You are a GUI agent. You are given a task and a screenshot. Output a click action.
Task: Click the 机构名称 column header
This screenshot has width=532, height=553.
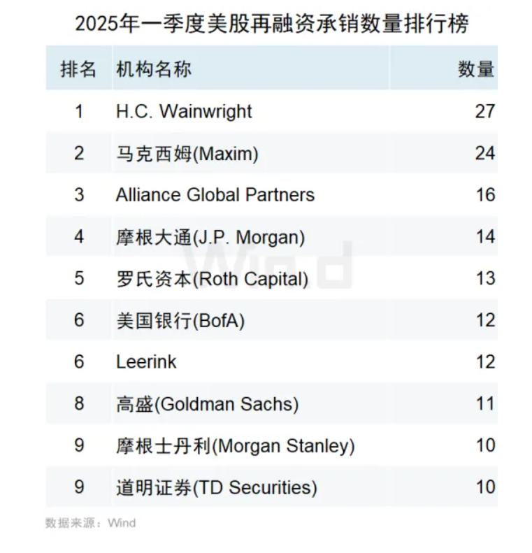153,69
